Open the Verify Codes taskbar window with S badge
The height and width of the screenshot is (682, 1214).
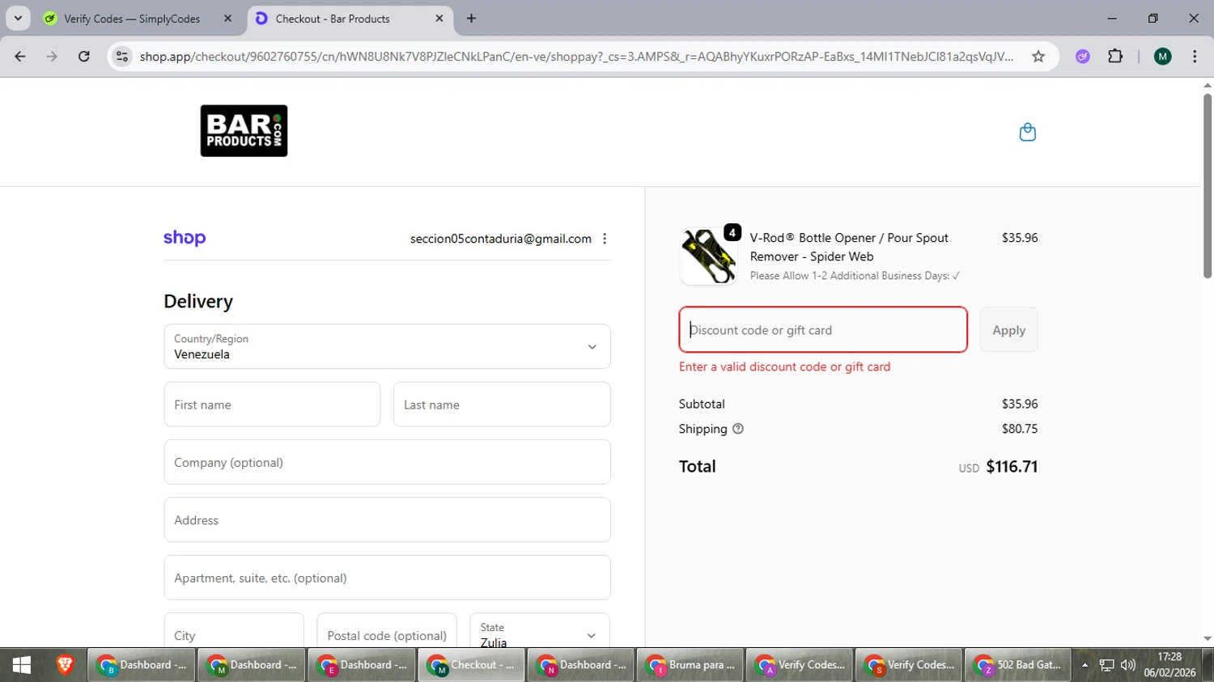[909, 665]
